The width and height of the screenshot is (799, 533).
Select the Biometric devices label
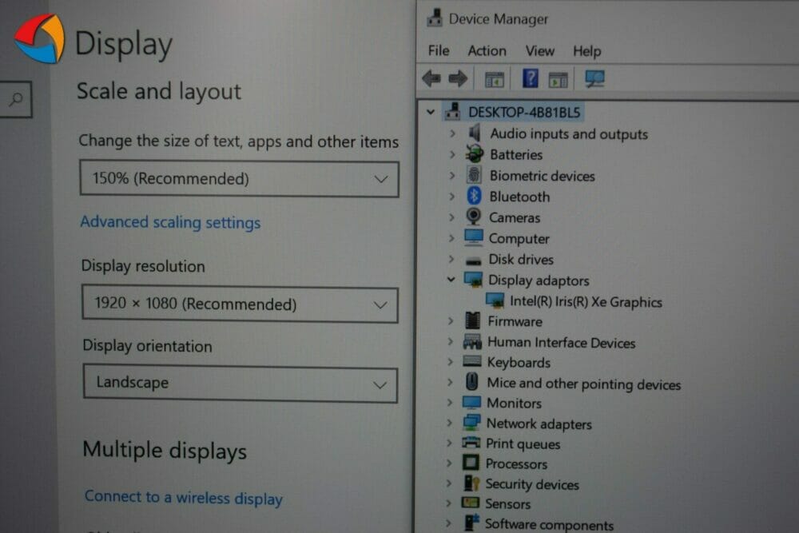point(543,176)
